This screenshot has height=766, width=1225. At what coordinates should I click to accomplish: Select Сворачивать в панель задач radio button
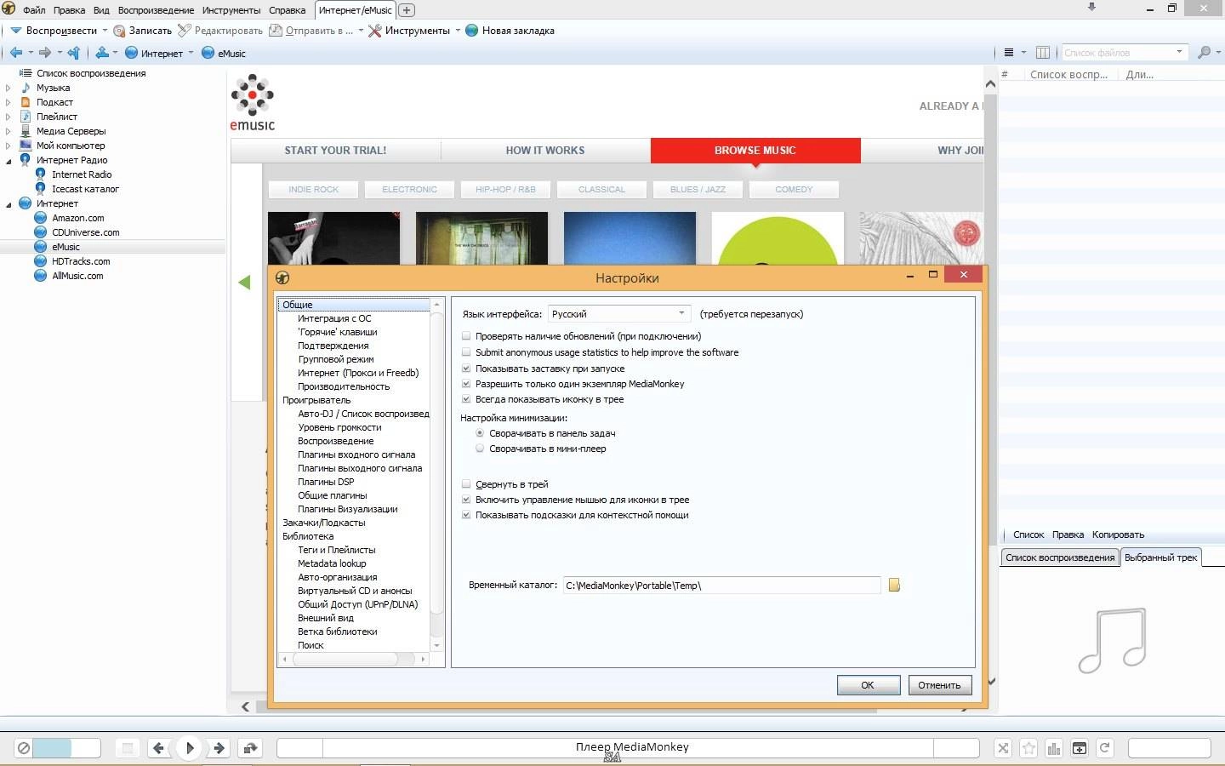point(480,433)
